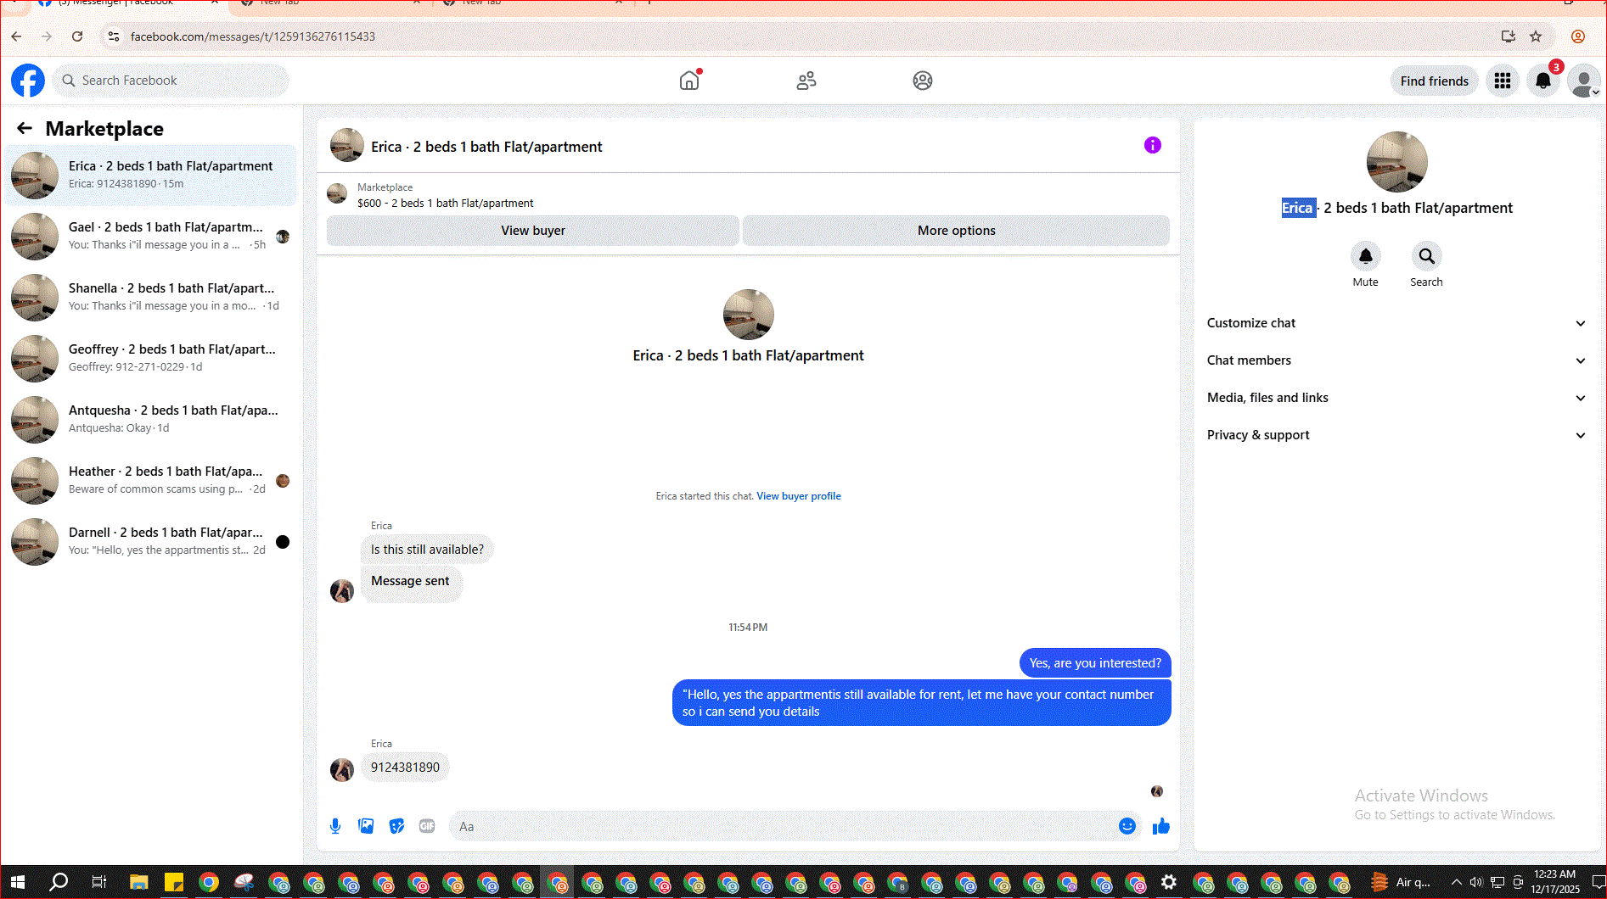Screen dimensions: 1607x899
Task: Send a thumbs up like
Action: [1160, 826]
